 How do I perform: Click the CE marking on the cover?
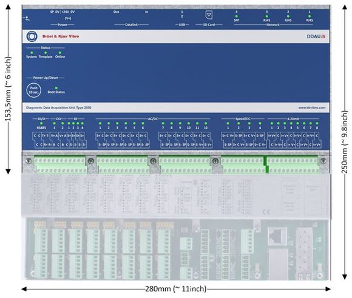266,212
